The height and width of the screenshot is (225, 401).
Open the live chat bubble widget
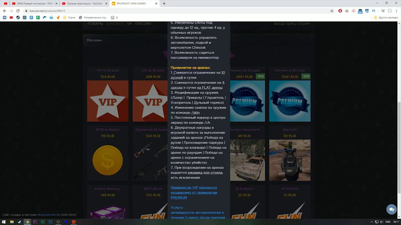pyautogui.click(x=391, y=209)
